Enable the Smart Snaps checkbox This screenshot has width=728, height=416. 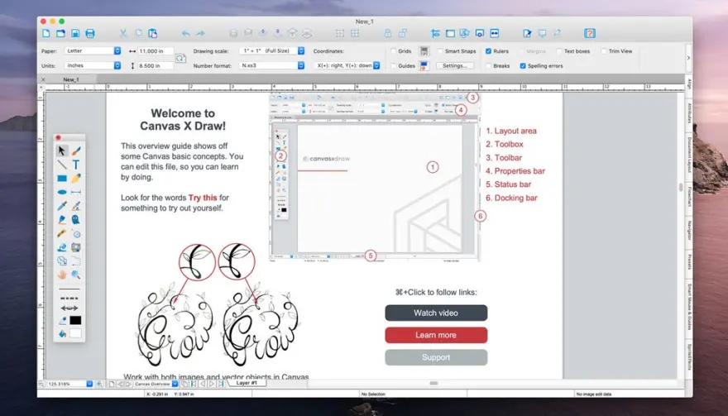coord(440,51)
